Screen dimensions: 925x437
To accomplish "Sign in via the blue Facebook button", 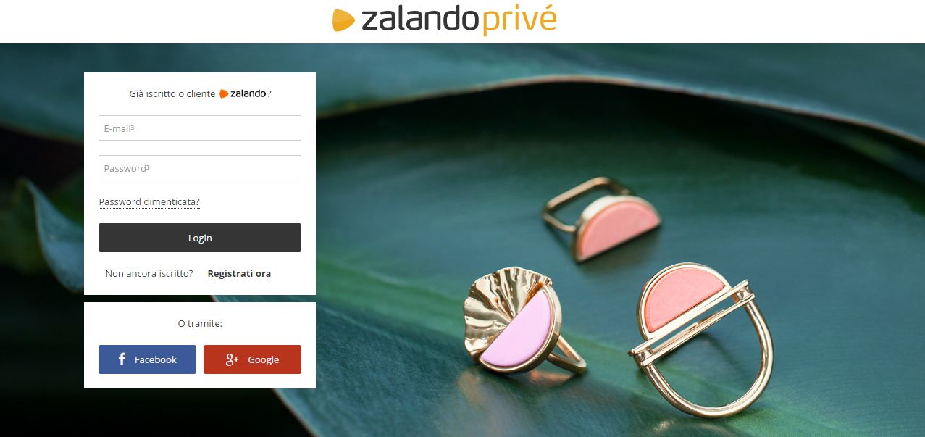I will 147,359.
